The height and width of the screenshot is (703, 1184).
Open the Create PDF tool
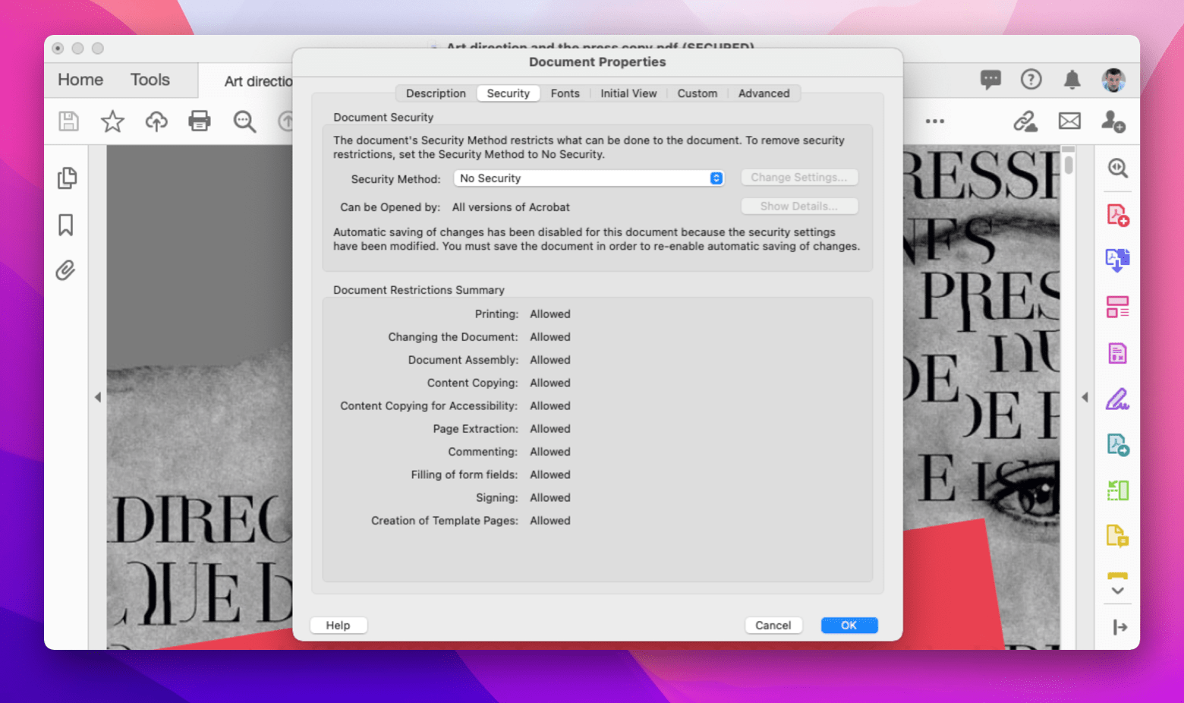(x=1117, y=214)
